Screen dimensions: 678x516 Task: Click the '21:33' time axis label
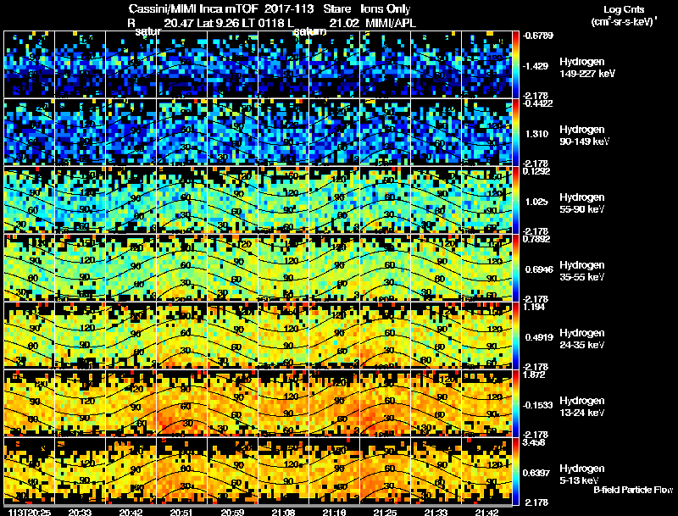coord(436,512)
